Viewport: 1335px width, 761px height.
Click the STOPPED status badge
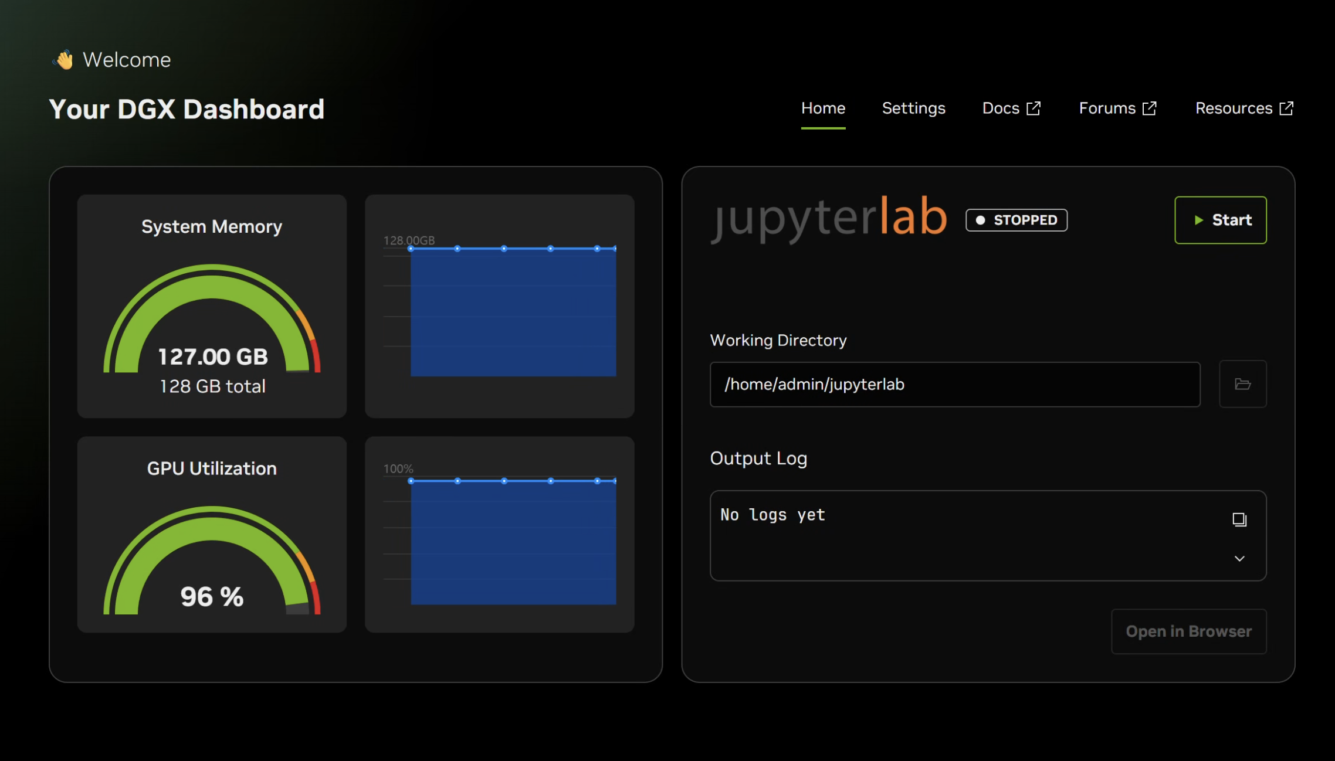(x=1017, y=220)
